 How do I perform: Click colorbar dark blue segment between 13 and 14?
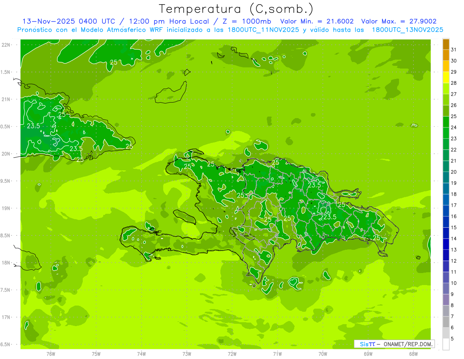coord(446,244)
